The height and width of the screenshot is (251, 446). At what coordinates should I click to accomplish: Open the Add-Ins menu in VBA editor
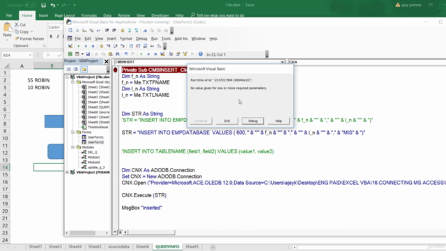tap(181, 38)
